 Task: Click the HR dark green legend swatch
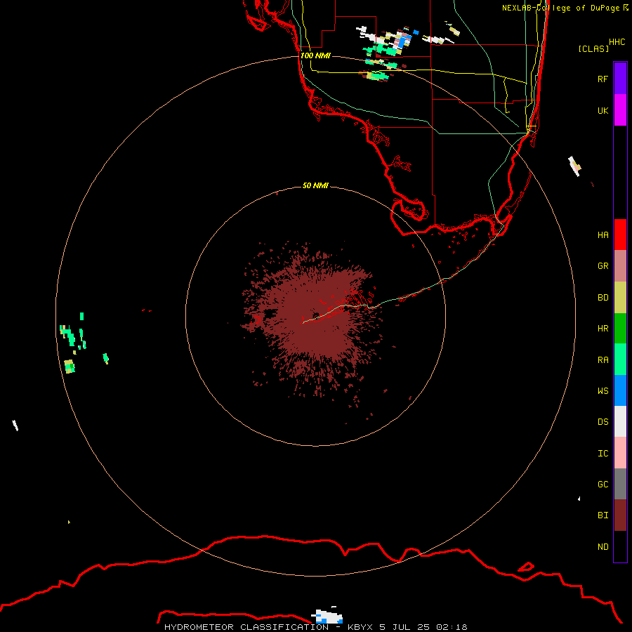point(620,329)
